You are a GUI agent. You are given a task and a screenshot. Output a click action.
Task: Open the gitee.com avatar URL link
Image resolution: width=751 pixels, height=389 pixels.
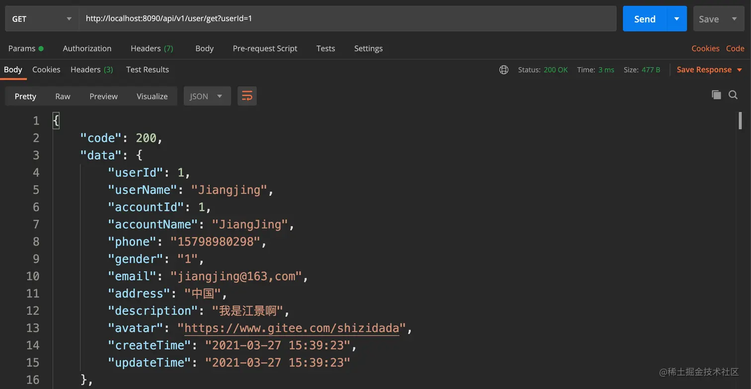point(292,328)
